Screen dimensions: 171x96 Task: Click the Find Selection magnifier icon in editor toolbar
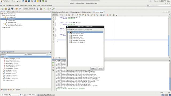coord(77,15)
